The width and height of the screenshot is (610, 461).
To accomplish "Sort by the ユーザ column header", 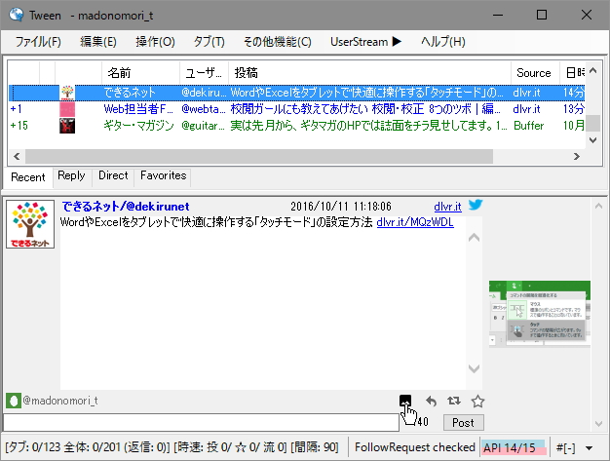I will tap(204, 73).
